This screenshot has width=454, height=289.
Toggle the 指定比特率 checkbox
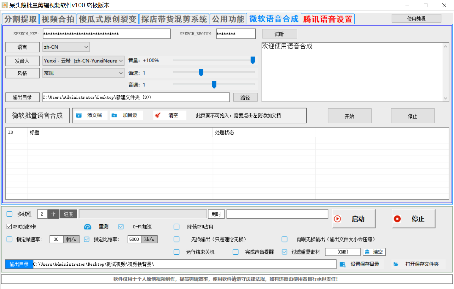point(87,239)
